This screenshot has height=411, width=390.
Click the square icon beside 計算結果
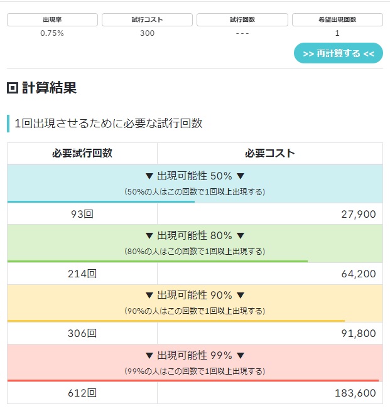12,88
